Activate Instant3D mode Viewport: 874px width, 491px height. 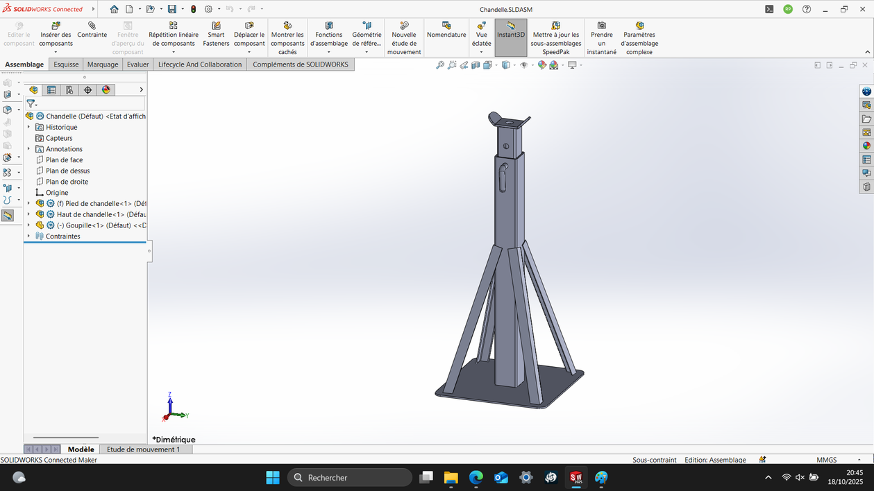point(511,33)
